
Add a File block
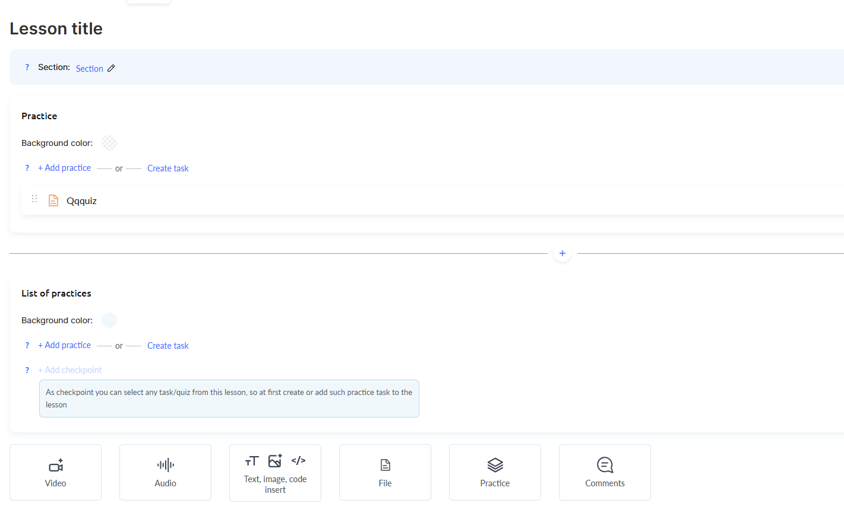(x=385, y=472)
